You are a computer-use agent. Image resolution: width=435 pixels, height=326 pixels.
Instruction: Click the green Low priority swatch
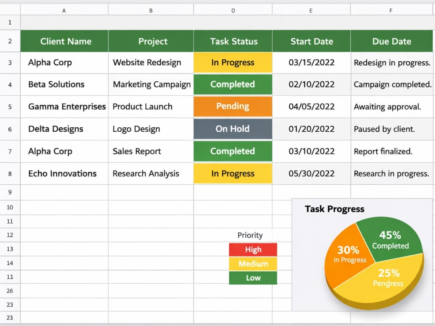(253, 278)
